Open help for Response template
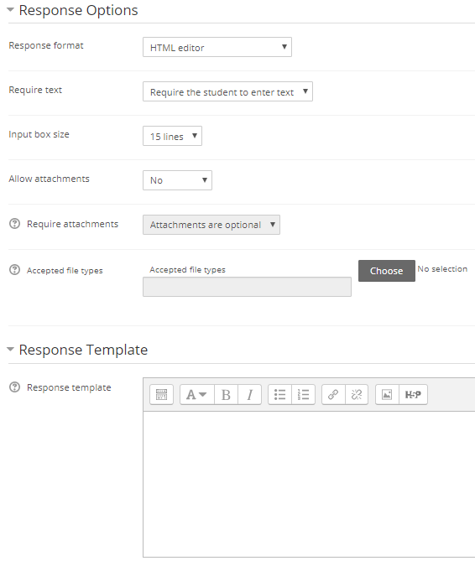The image size is (475, 566). (14, 387)
